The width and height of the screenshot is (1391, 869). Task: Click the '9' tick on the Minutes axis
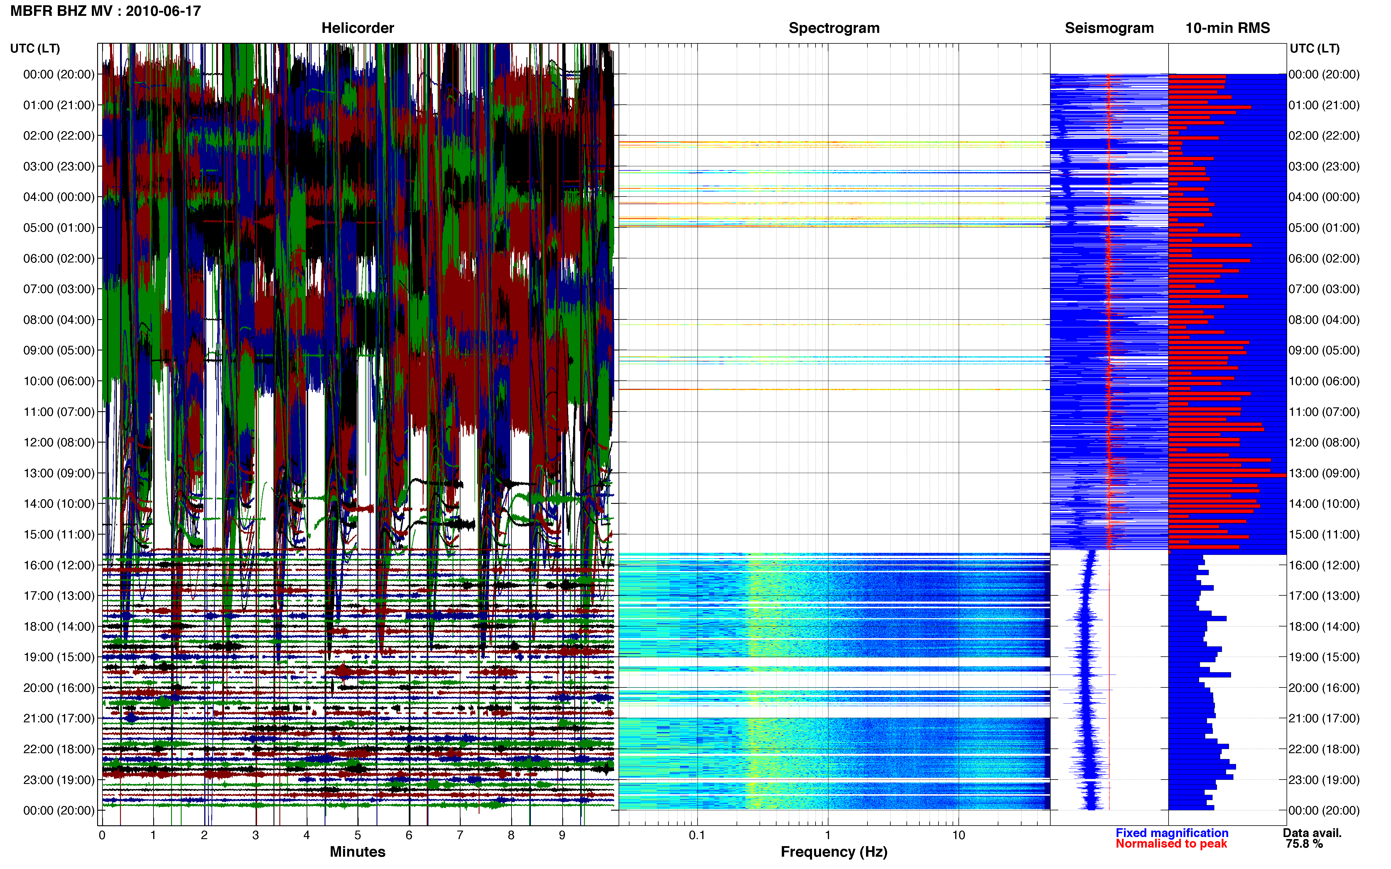(562, 835)
